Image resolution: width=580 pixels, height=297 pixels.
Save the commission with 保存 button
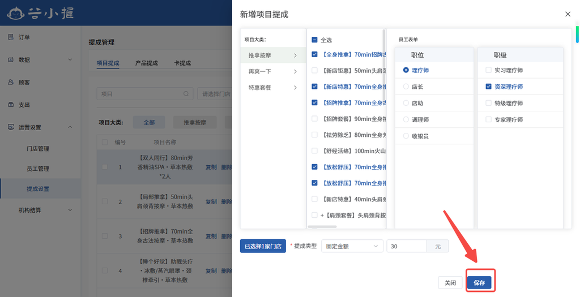479,283
